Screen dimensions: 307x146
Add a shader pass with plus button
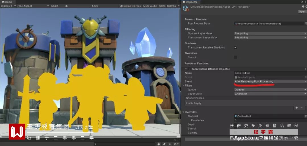pyautogui.click(x=296, y=107)
